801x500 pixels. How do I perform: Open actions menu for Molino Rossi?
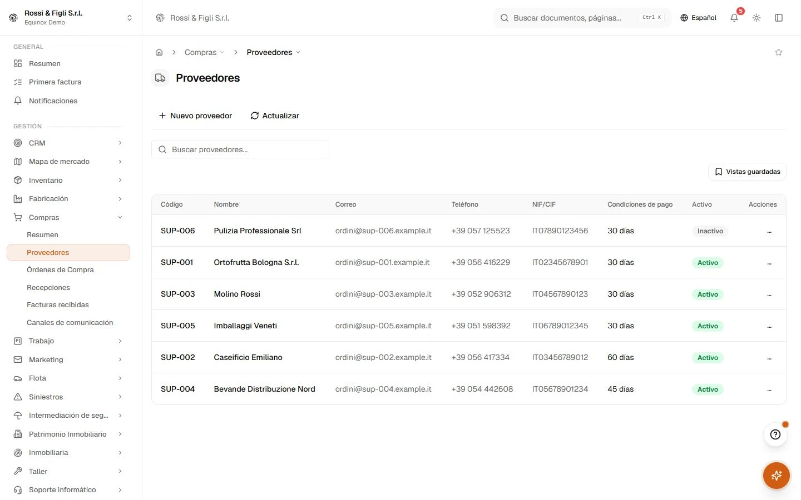point(769,294)
